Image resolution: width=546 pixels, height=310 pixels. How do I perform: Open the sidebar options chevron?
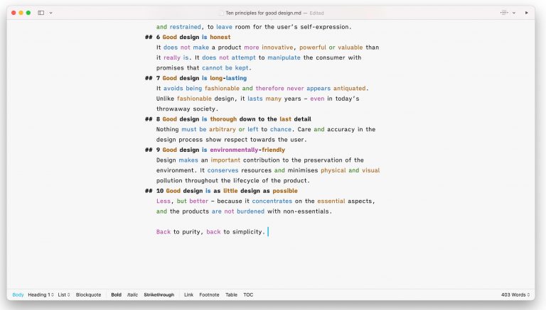pyautogui.click(x=51, y=13)
